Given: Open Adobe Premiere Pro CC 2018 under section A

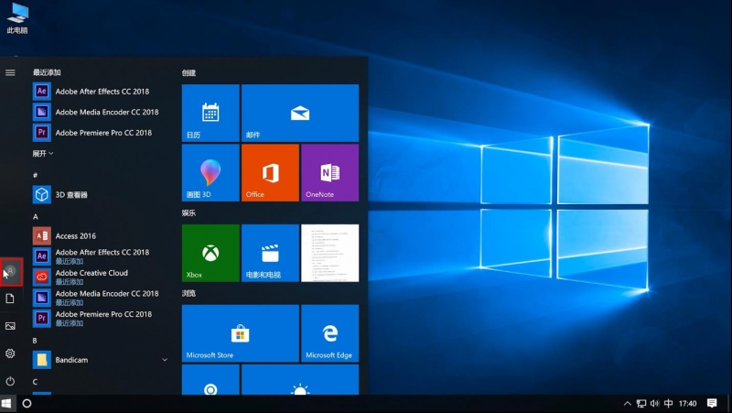Looking at the screenshot, I should coord(101,318).
